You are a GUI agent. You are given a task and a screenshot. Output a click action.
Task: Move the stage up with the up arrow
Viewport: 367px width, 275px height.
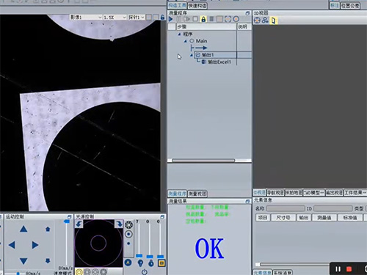pyautogui.click(x=23, y=229)
